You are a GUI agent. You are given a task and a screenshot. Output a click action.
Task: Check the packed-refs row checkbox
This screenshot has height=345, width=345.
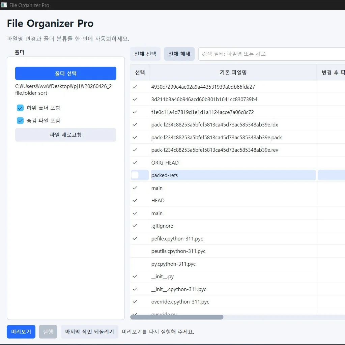point(135,175)
